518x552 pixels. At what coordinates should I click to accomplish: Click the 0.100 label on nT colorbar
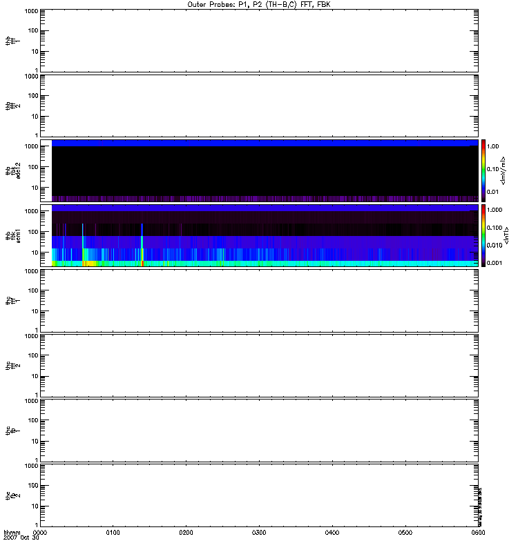[x=495, y=228]
